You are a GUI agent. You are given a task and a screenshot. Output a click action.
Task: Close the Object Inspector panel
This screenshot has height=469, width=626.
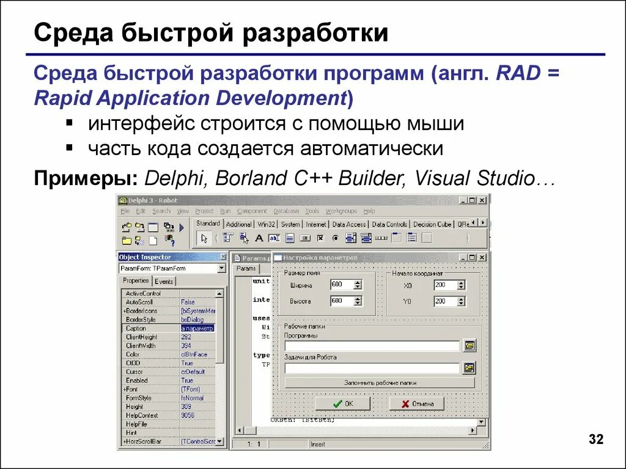[x=223, y=257]
